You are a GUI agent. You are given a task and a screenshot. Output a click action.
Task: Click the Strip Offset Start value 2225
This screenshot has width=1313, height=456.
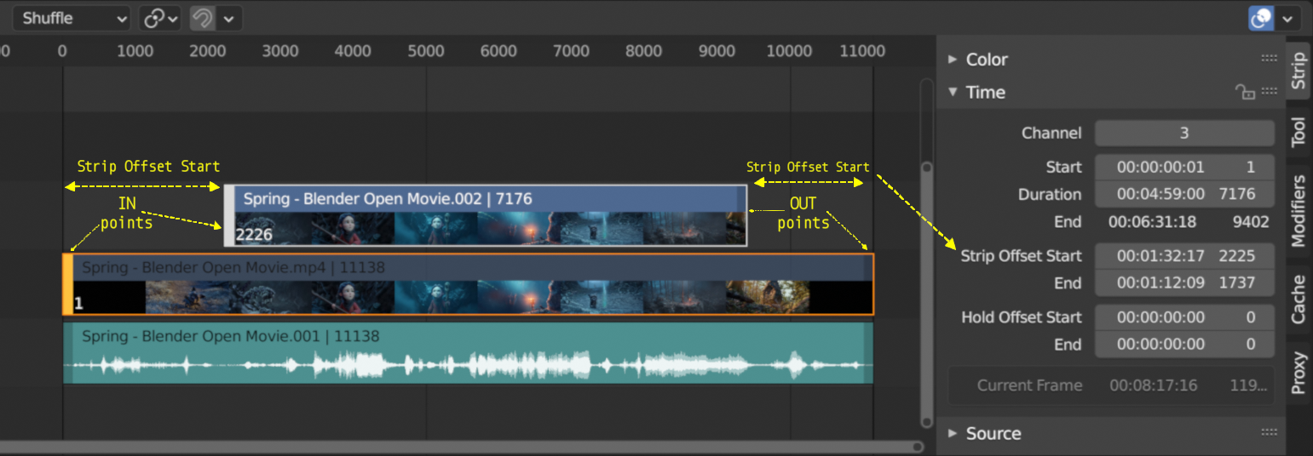click(x=1237, y=255)
